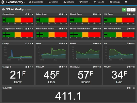Screen dimensions: 137x103
Task: Switch to full-screen monitor view button
Action: (x=133, y=10)
